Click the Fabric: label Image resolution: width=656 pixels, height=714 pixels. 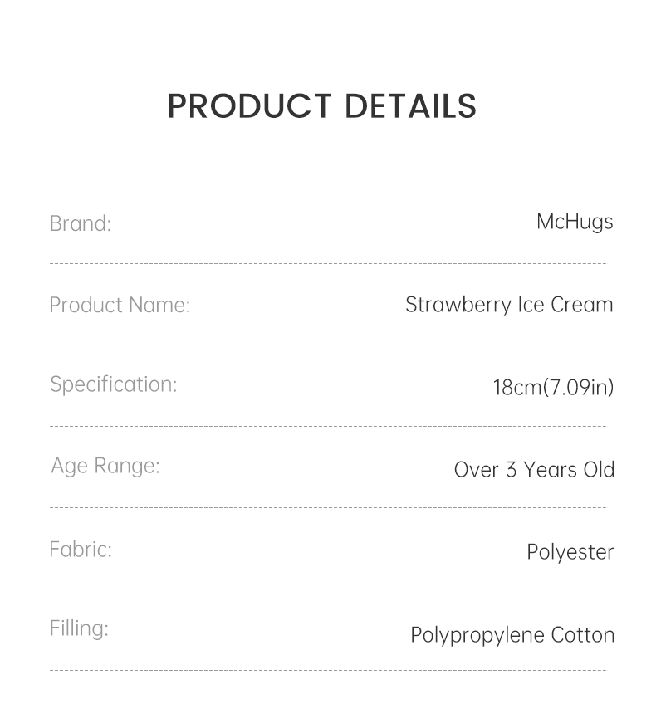click(81, 549)
